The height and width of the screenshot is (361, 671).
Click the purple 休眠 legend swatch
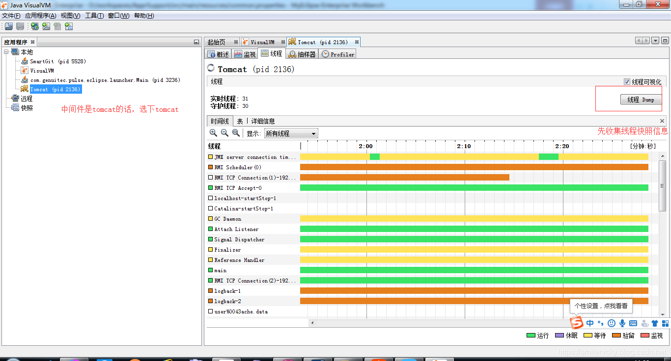[559, 335]
